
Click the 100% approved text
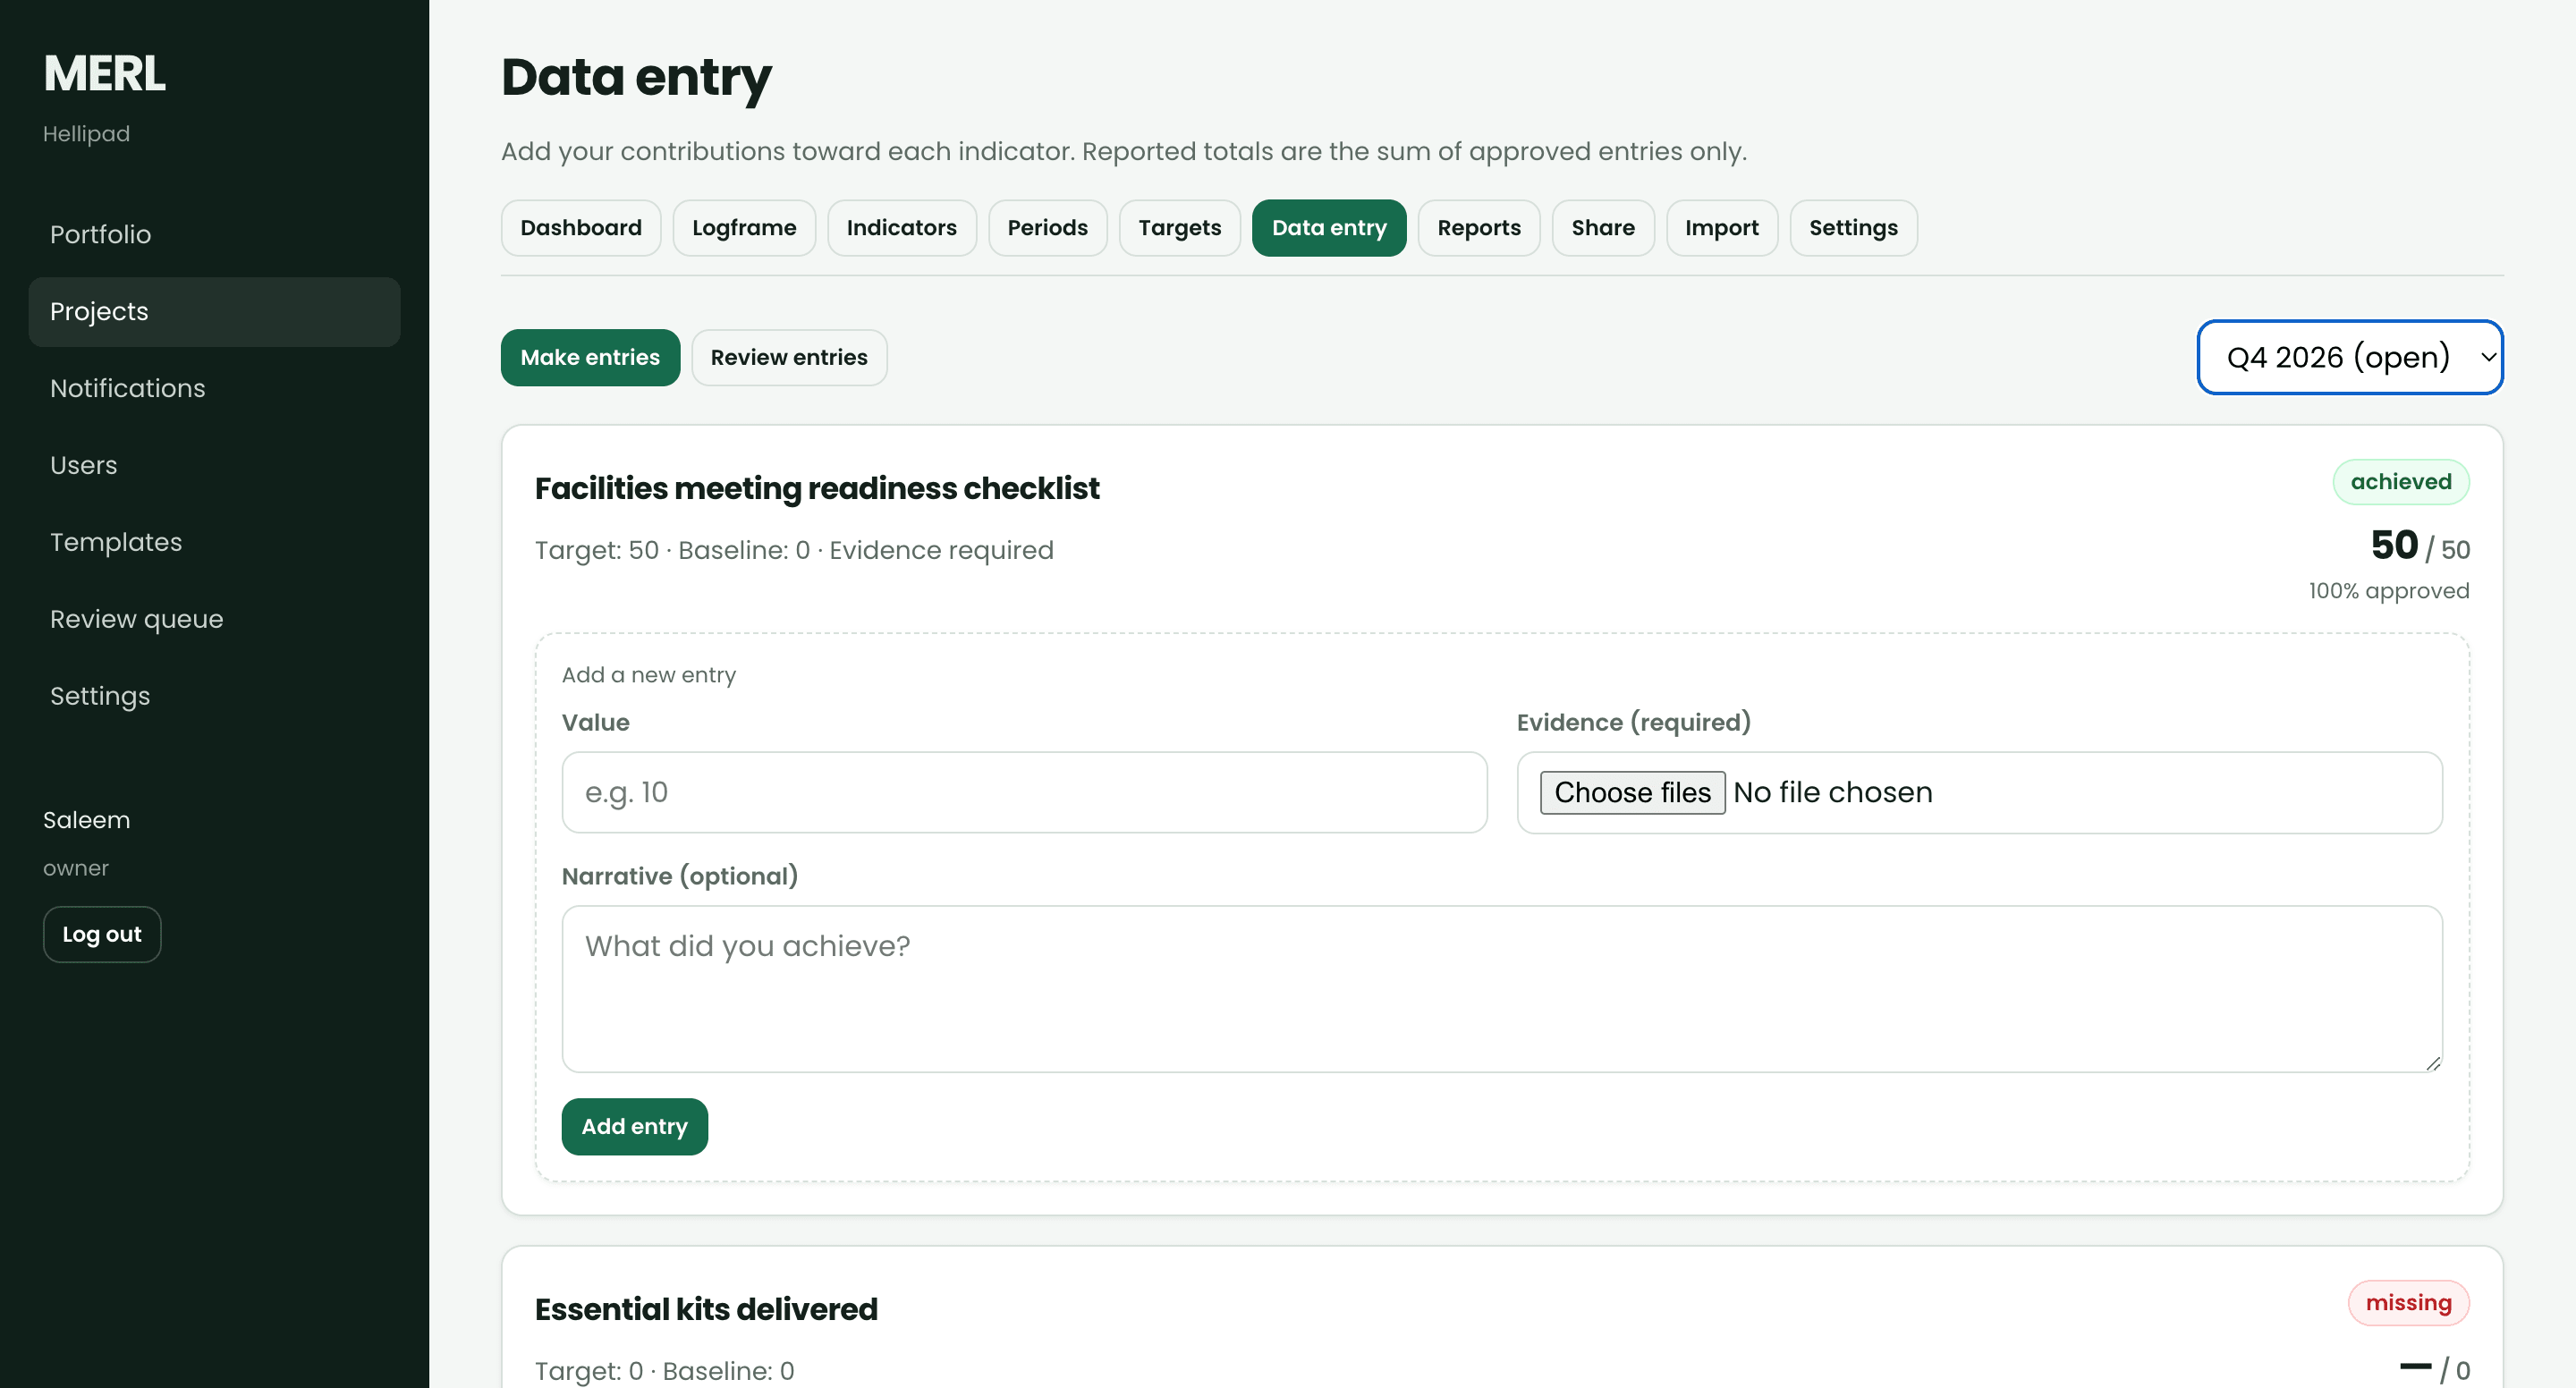2388,591
